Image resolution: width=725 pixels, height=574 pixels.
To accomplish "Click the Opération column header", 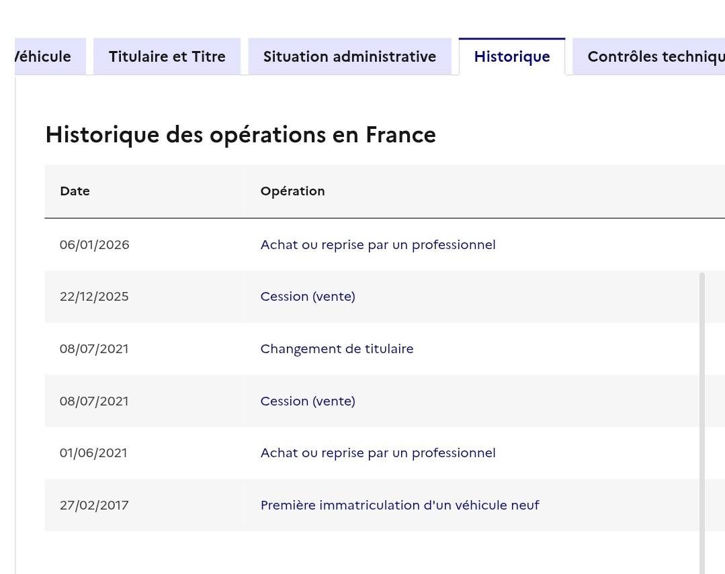I will (292, 191).
